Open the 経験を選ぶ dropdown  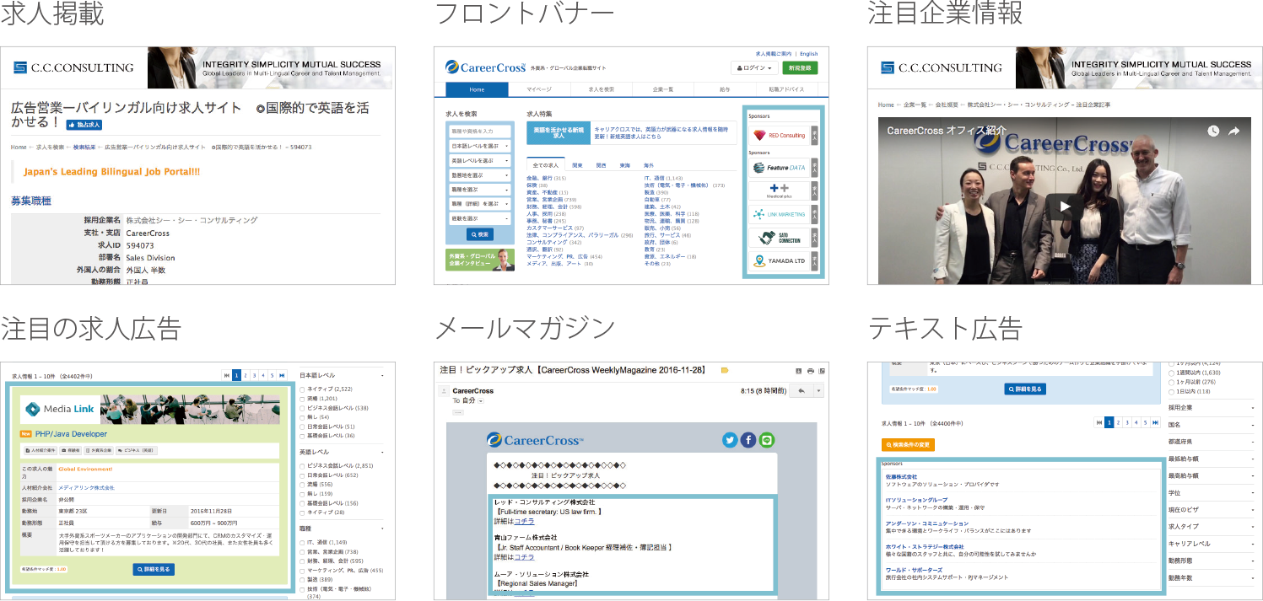pos(479,218)
